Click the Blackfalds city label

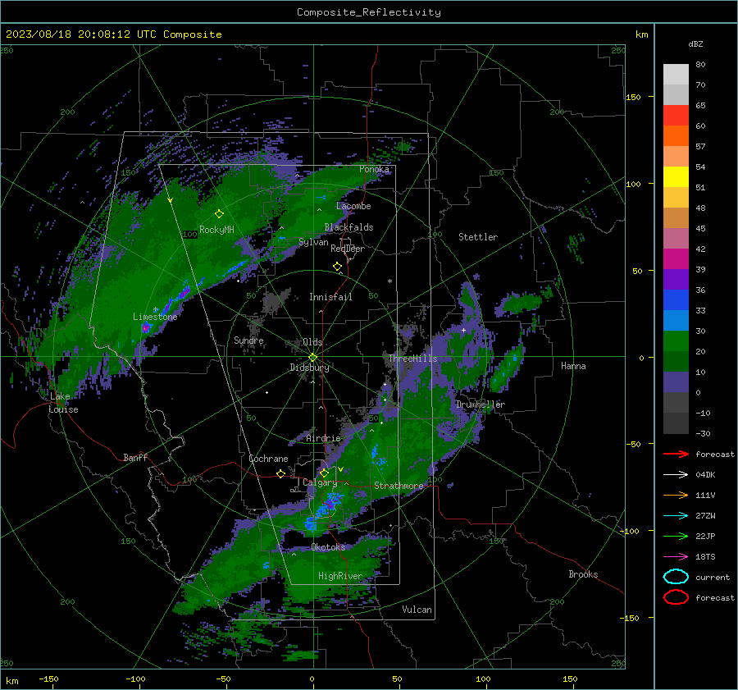click(348, 227)
